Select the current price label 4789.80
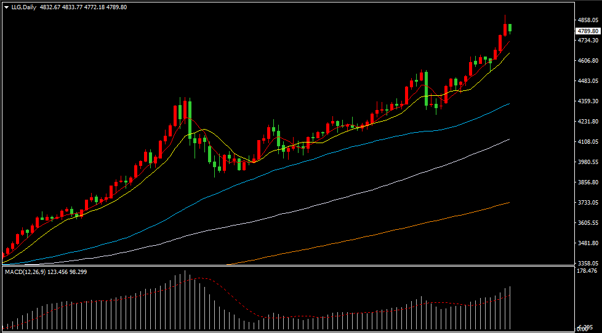Image resolution: width=602 pixels, height=333 pixels. [588, 31]
